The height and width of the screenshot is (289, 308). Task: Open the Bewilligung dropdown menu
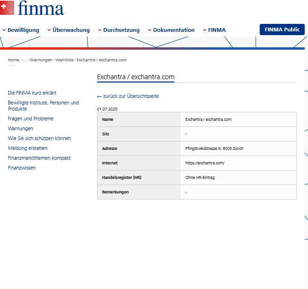(21, 30)
